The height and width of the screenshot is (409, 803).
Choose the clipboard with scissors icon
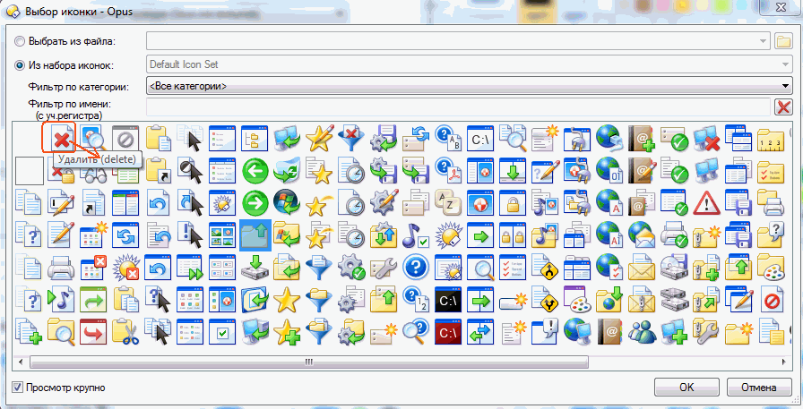pyautogui.click(x=125, y=331)
